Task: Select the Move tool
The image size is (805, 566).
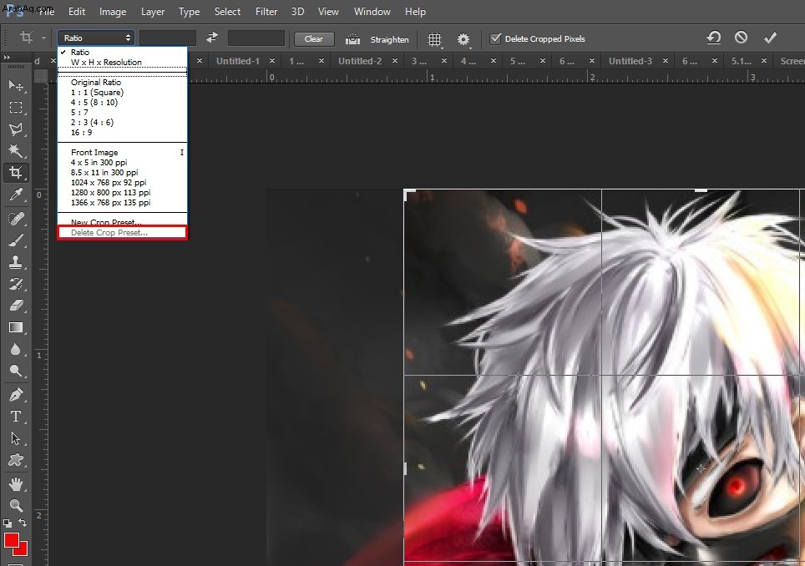Action: point(16,86)
